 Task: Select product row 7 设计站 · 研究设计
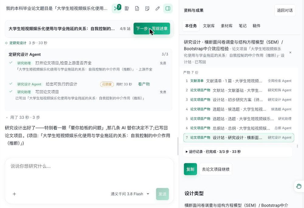(238, 138)
